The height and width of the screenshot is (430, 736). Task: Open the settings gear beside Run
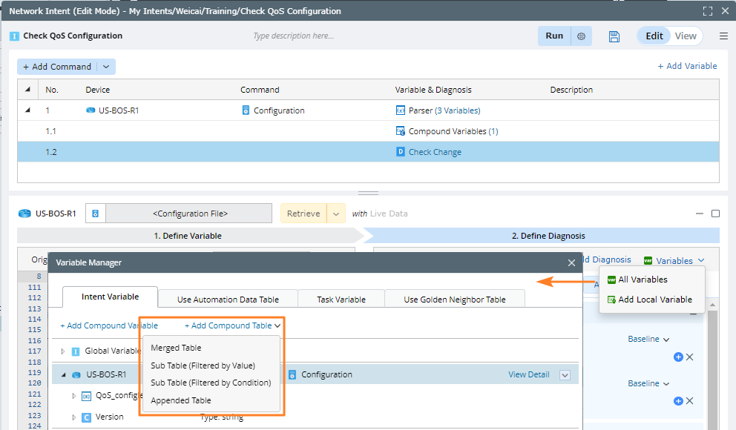tap(582, 36)
